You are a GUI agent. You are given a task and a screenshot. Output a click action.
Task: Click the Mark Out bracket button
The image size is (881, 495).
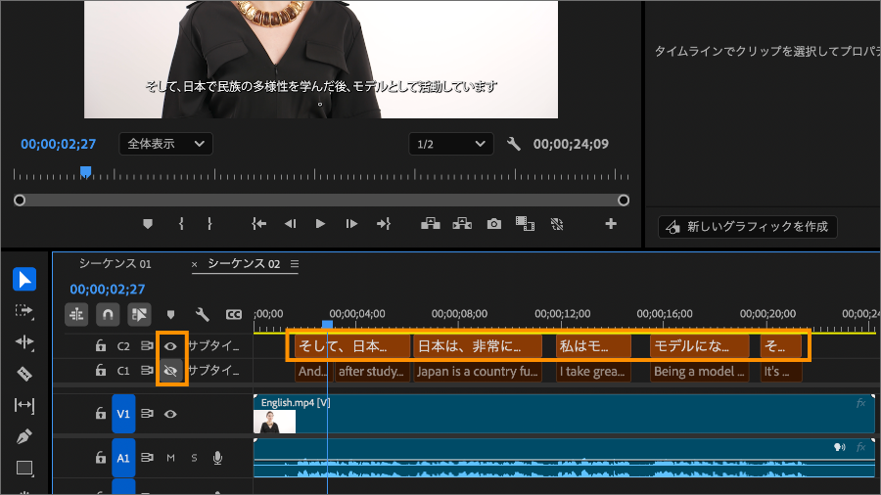[x=209, y=224]
